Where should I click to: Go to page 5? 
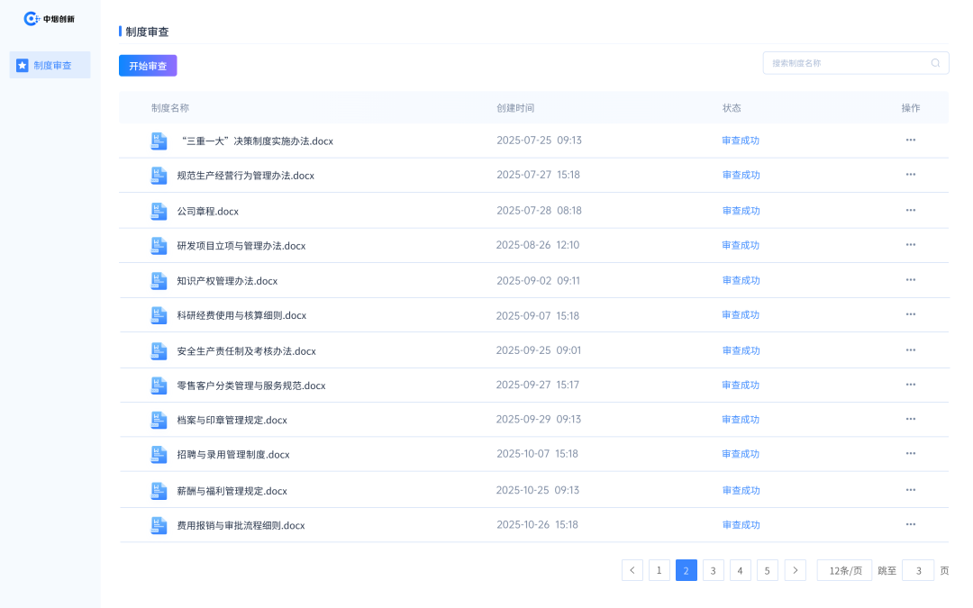[x=767, y=570]
